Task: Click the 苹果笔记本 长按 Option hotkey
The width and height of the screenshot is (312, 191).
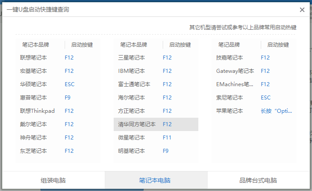Action: point(276,111)
